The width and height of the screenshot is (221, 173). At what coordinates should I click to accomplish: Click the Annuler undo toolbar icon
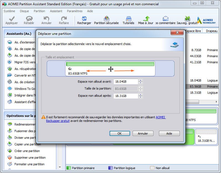point(46,20)
